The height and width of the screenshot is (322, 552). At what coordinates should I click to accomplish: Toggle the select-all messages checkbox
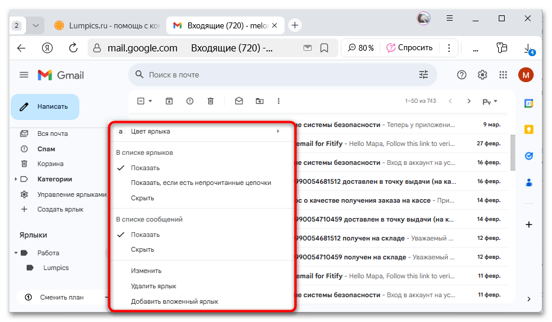[141, 101]
